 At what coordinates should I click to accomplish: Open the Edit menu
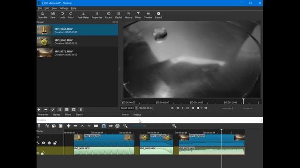pos(46,8)
